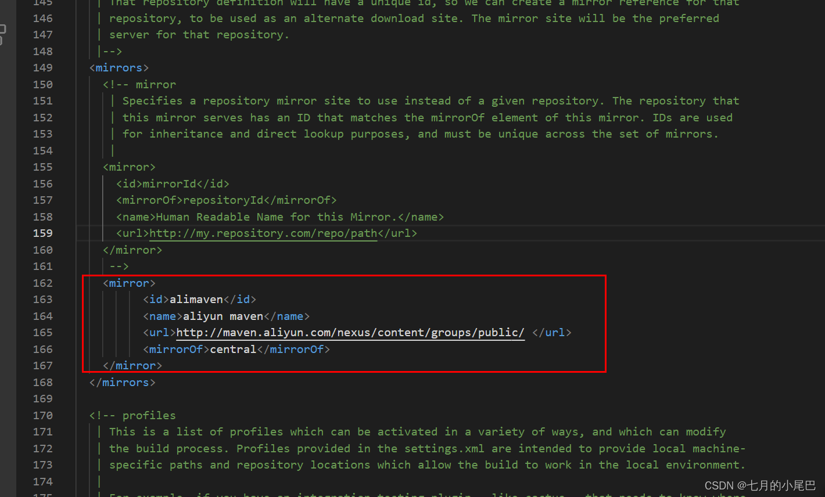The height and width of the screenshot is (497, 825).
Task: Click 'Human Readable Name for this Mirror.' text
Action: [277, 217]
